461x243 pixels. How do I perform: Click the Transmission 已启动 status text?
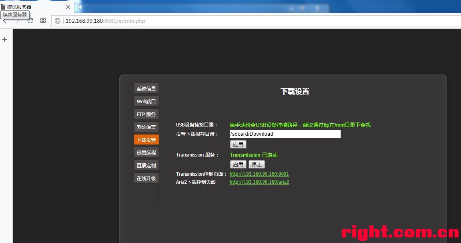[x=254, y=155]
